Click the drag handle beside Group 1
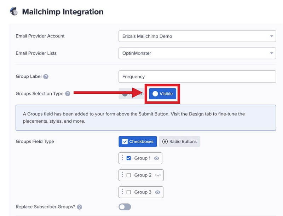This screenshot has width=283, height=216. (x=122, y=158)
